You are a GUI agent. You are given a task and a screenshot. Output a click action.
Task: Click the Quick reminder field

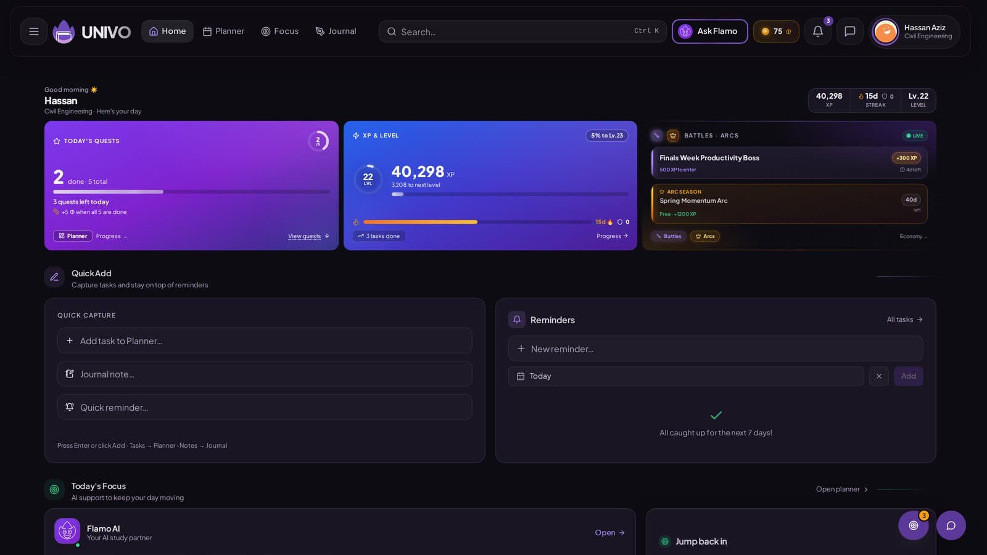coord(265,407)
